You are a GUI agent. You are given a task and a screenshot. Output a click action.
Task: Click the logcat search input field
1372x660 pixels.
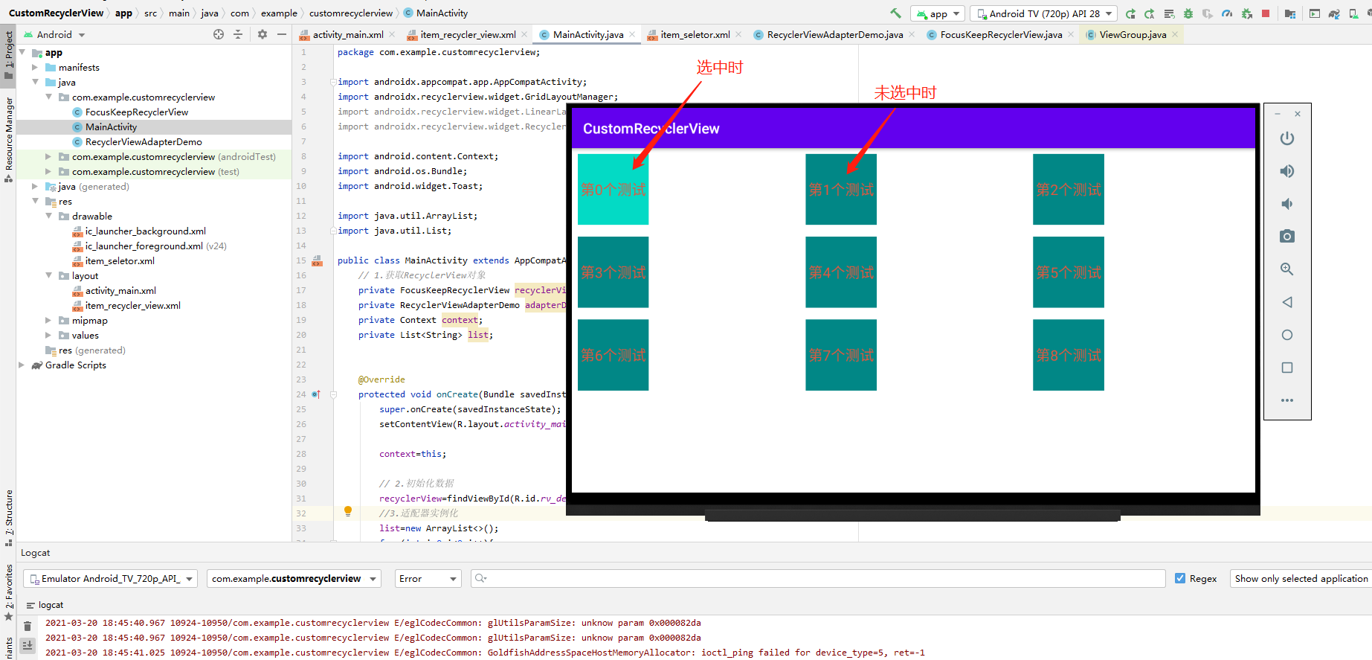click(818, 579)
